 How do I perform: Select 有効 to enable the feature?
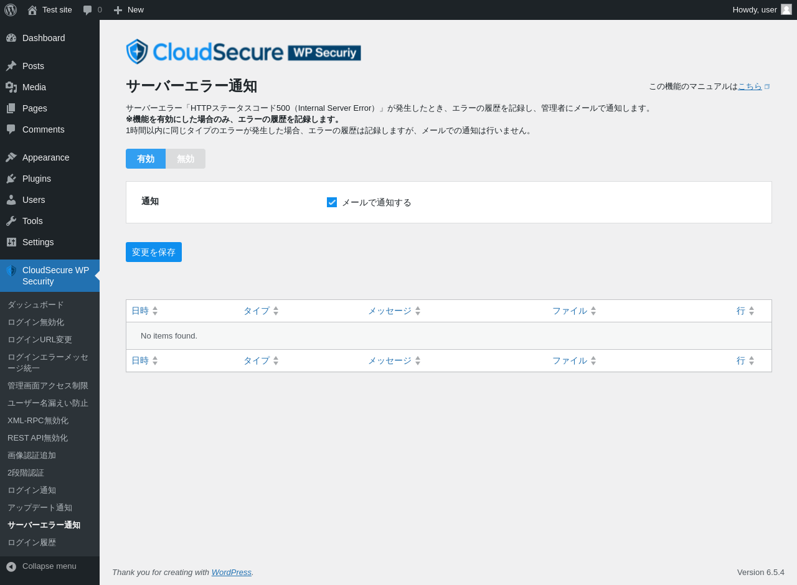[x=146, y=159]
